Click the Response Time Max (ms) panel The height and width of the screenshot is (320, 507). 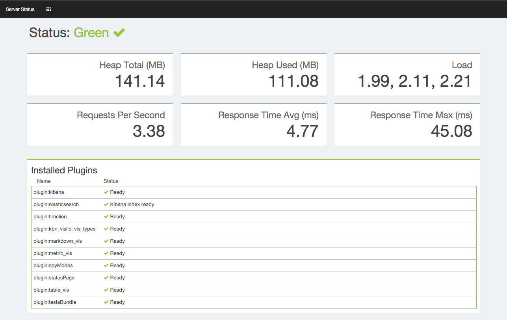[x=407, y=125]
